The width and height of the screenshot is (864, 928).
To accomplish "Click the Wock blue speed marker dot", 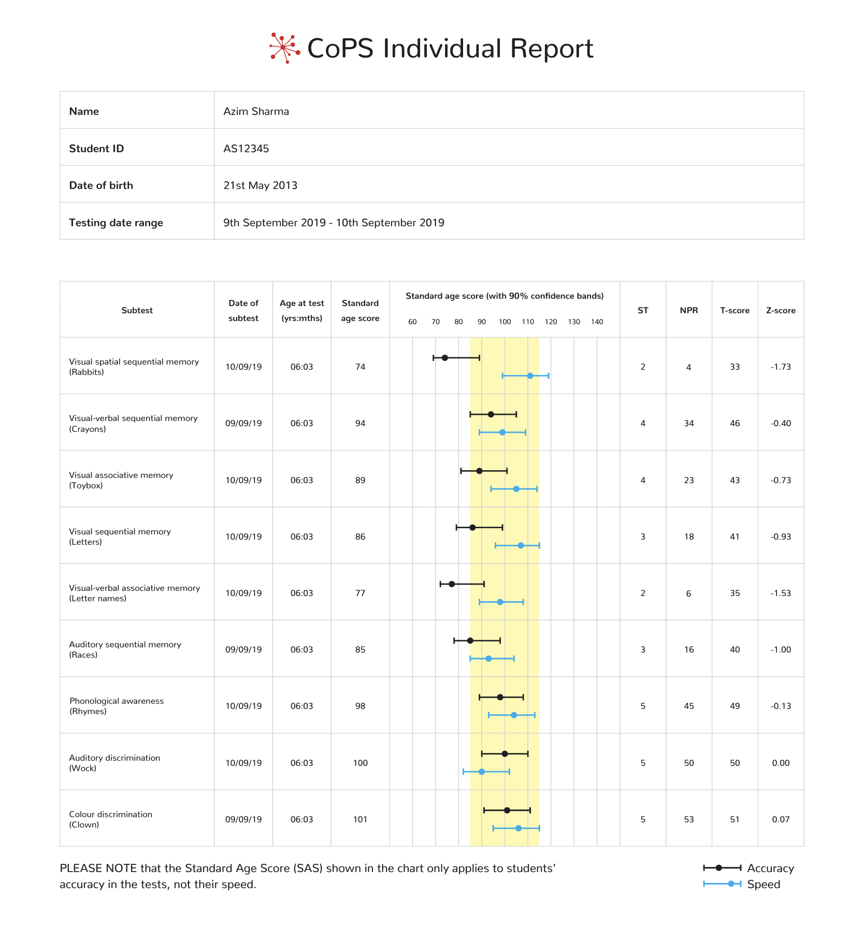I will point(482,772).
